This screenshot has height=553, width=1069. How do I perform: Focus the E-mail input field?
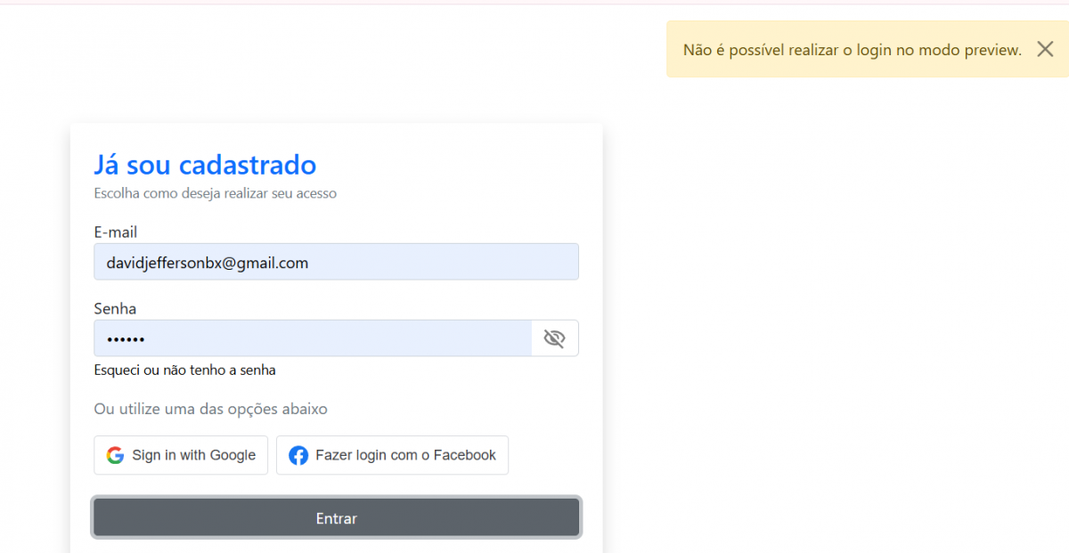point(336,262)
